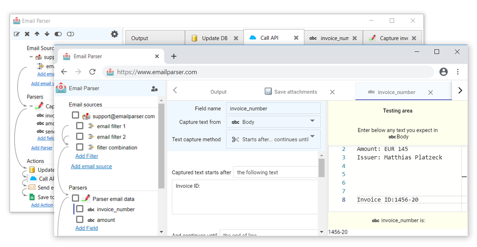The height and width of the screenshot is (247, 477).
Task: Click the left sidebar scrollbar thumb
Action: 161,146
